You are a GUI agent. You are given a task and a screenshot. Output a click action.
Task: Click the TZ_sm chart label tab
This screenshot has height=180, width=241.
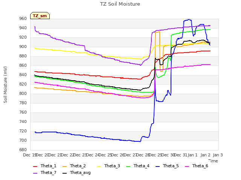(40, 16)
